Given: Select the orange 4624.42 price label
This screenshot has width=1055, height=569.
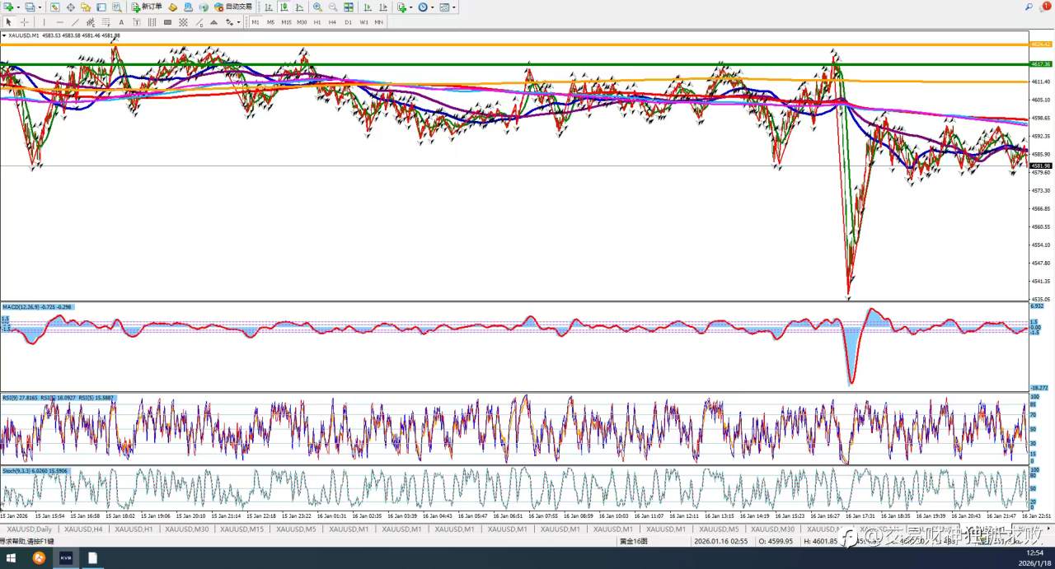Looking at the screenshot, I should pyautogui.click(x=1041, y=44).
